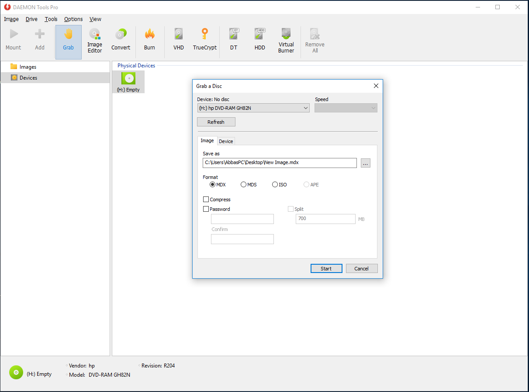
Task: Select the MDX format radio button
Action: coord(213,185)
